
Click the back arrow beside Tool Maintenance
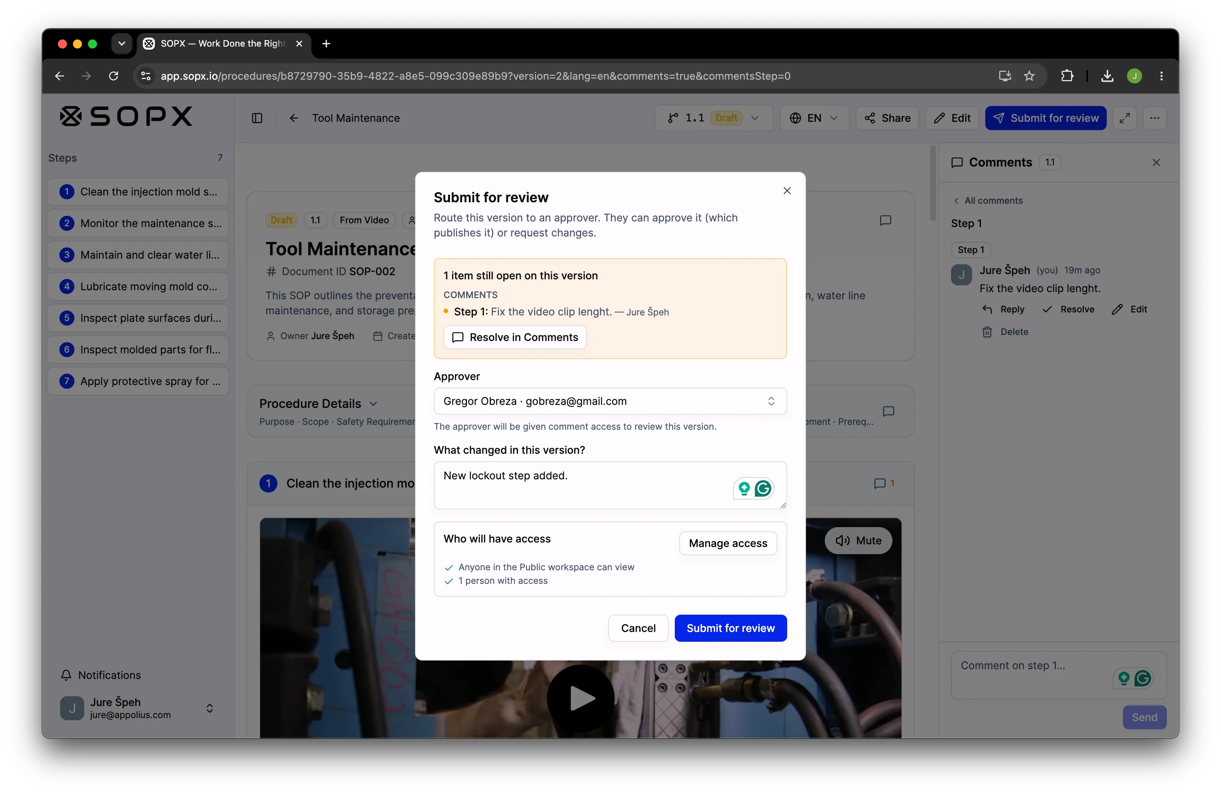click(294, 118)
